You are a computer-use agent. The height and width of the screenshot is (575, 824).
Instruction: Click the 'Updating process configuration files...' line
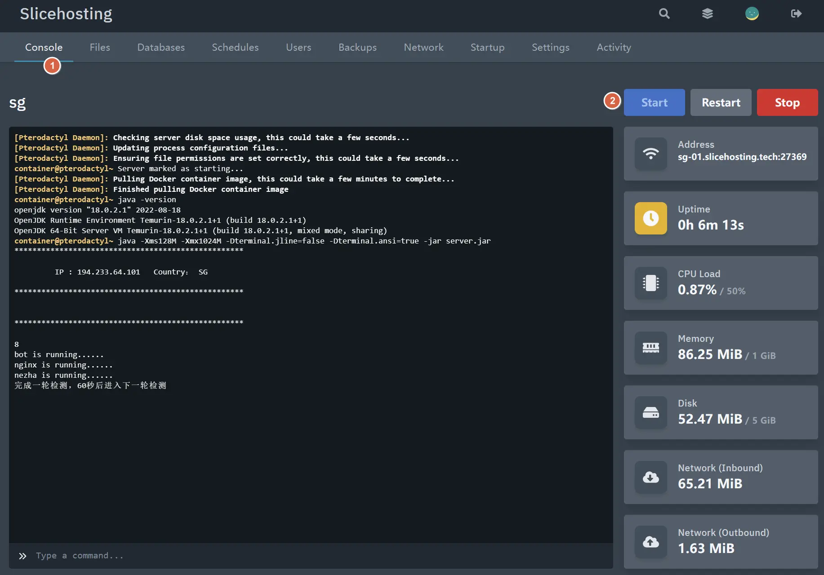pos(151,148)
